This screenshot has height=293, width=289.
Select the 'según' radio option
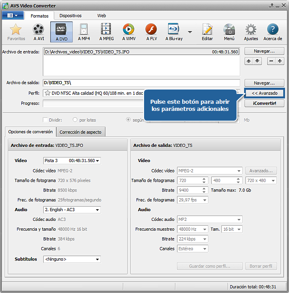pos(128,120)
